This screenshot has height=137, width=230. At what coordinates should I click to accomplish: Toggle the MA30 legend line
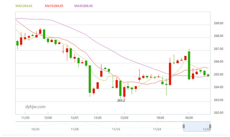83,6
